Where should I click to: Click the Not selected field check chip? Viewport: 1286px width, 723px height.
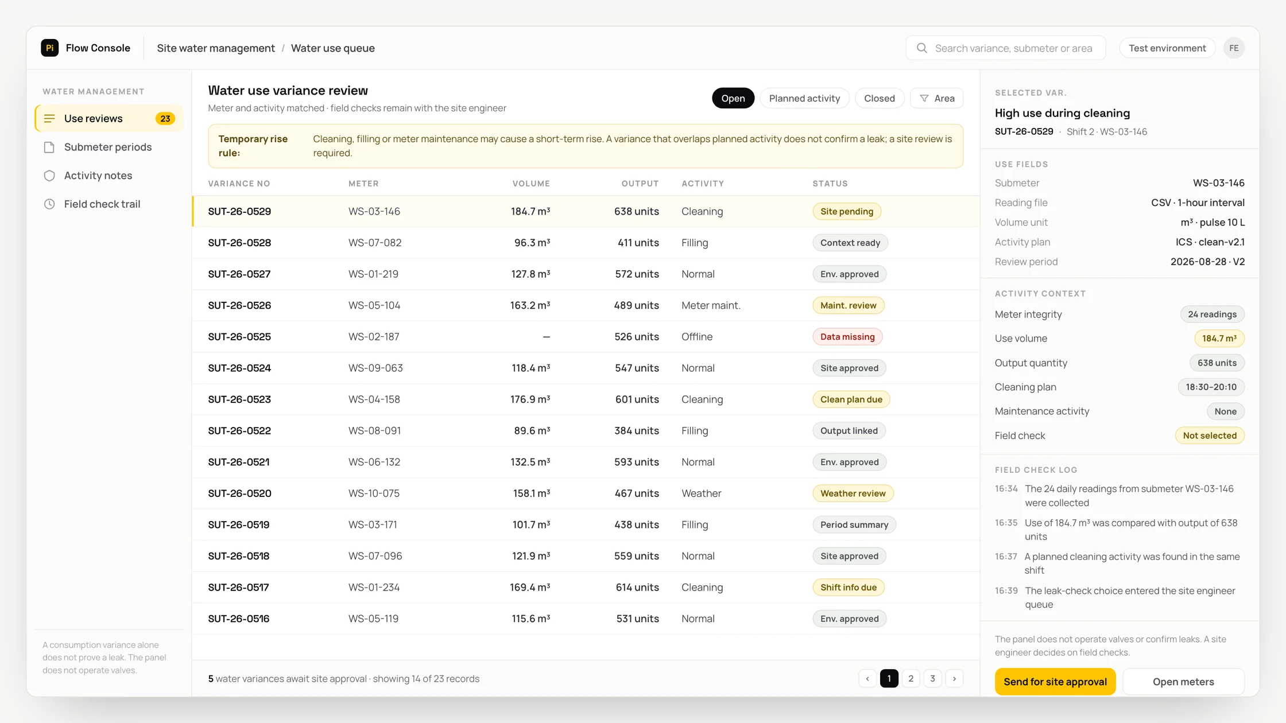[x=1210, y=436]
